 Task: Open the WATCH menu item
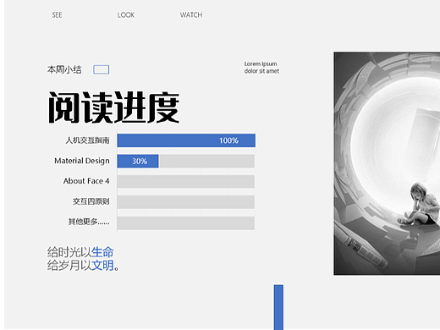tap(191, 15)
